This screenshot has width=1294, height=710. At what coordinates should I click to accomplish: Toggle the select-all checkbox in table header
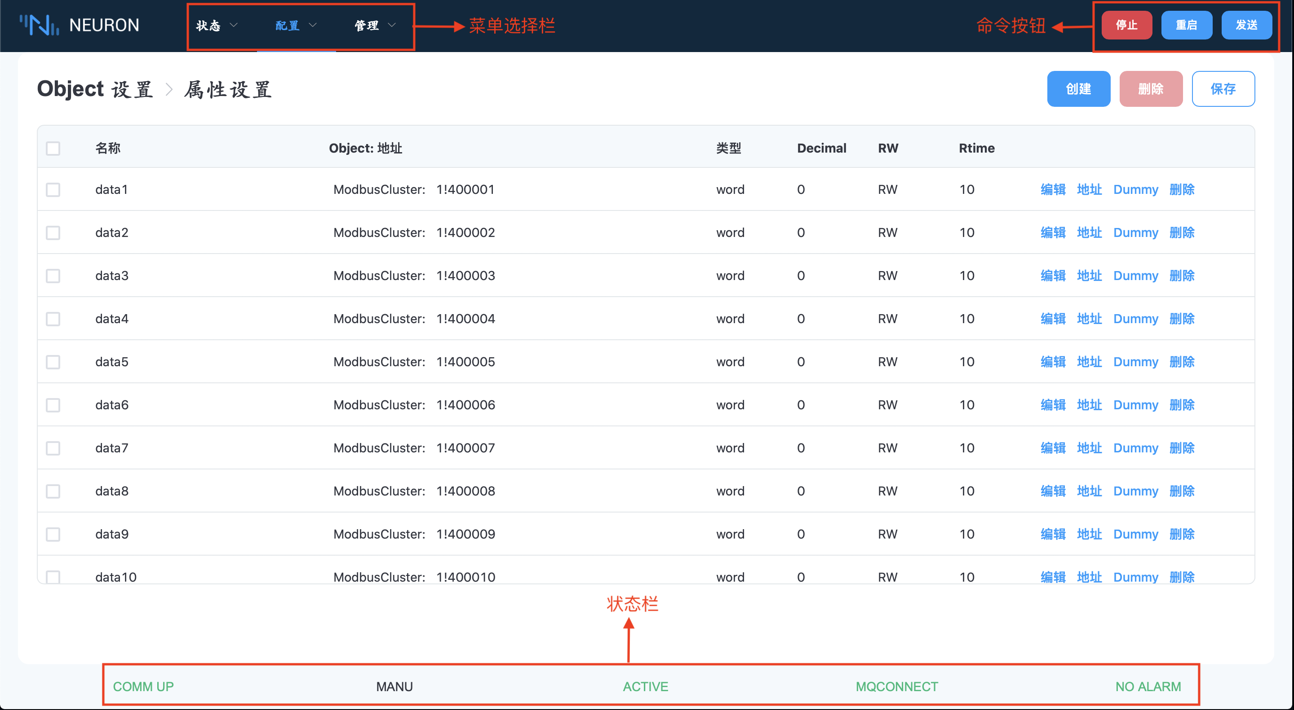click(x=53, y=149)
